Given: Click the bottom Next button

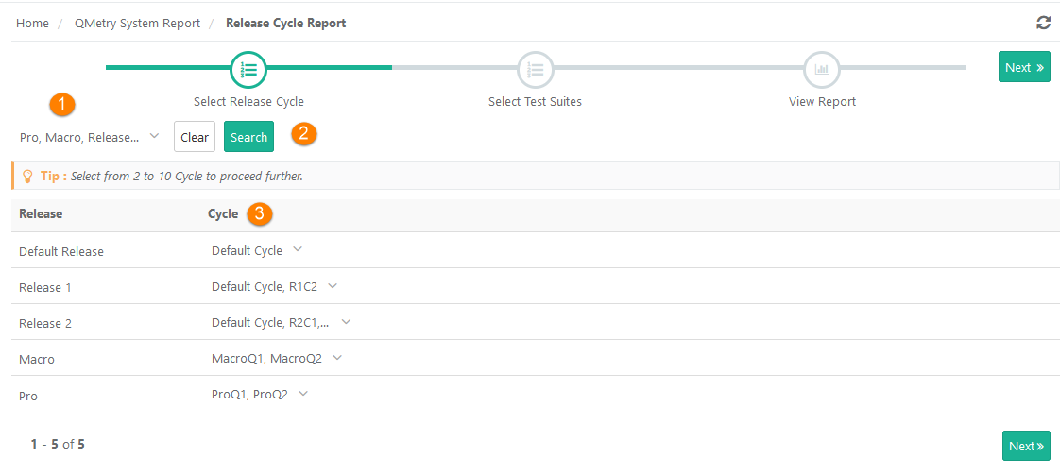Looking at the screenshot, I should click(1026, 446).
